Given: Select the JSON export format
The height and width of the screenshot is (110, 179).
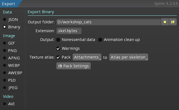Looking at the screenshot, I should pos(5,20).
